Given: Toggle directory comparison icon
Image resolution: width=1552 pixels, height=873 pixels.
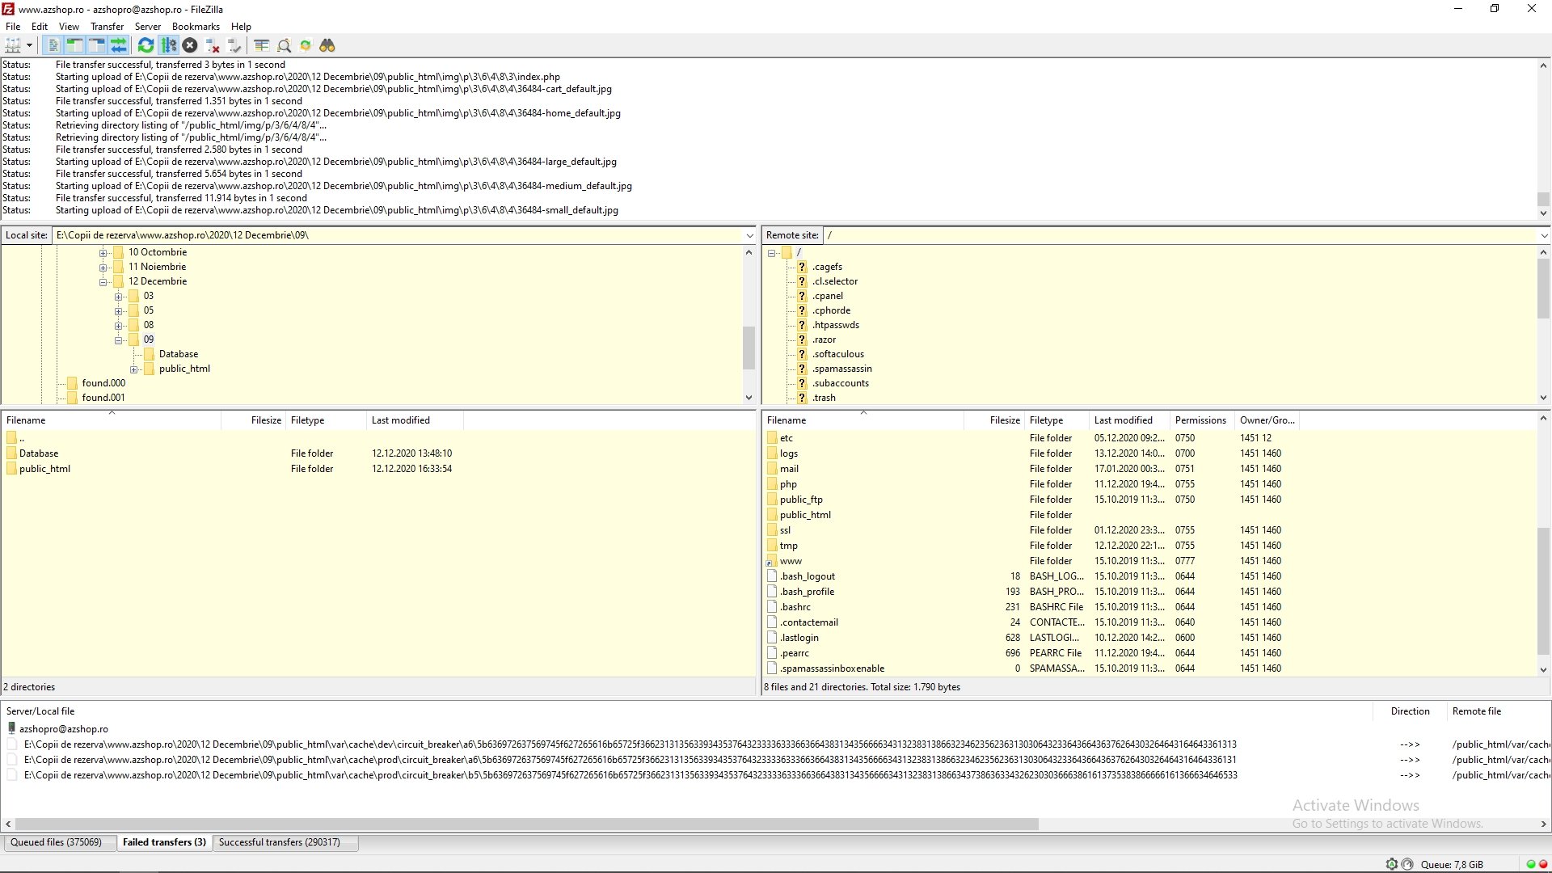Looking at the screenshot, I should pyautogui.click(x=284, y=45).
